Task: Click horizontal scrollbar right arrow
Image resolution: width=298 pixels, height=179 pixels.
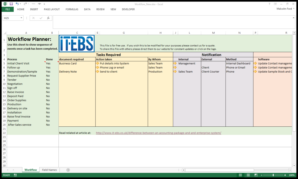Action: [x=290, y=170]
